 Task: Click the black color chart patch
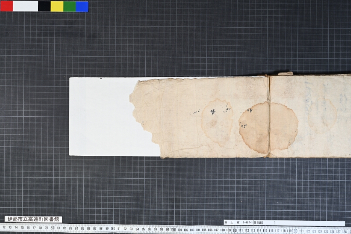pyautogui.click(x=44, y=6)
